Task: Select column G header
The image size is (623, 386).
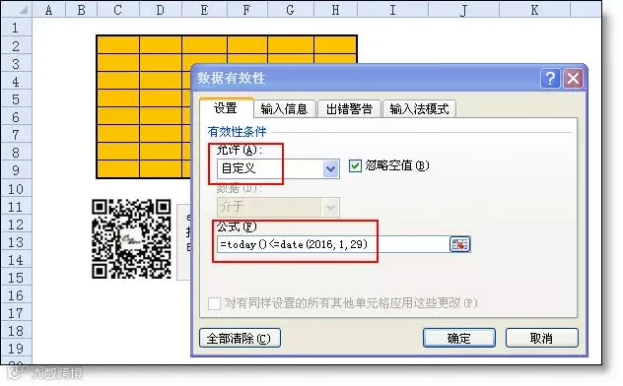Action: (x=291, y=9)
